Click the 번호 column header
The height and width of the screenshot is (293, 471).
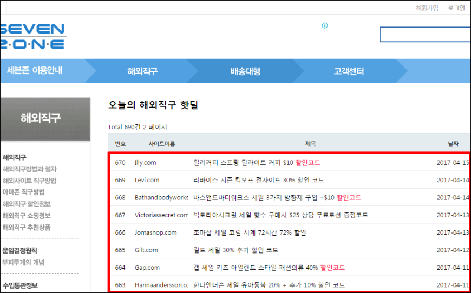click(x=120, y=144)
